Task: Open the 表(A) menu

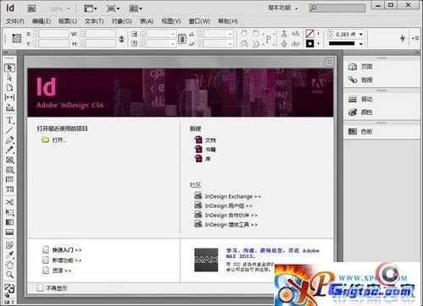Action: point(147,21)
